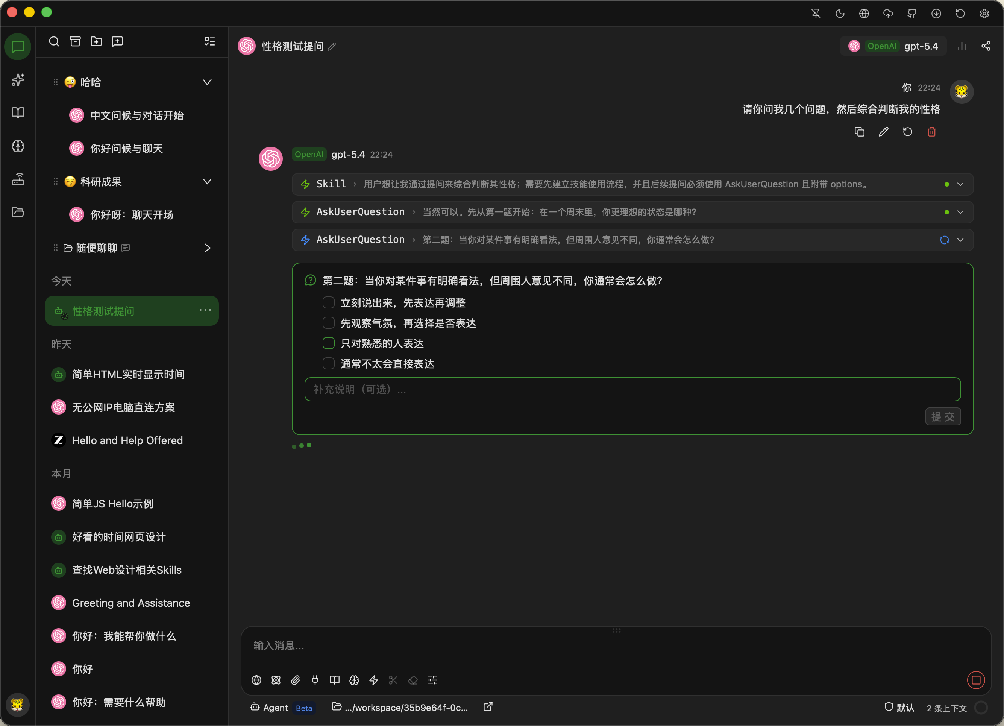Copy the user message with the copy icon
The image size is (1004, 726).
859,132
